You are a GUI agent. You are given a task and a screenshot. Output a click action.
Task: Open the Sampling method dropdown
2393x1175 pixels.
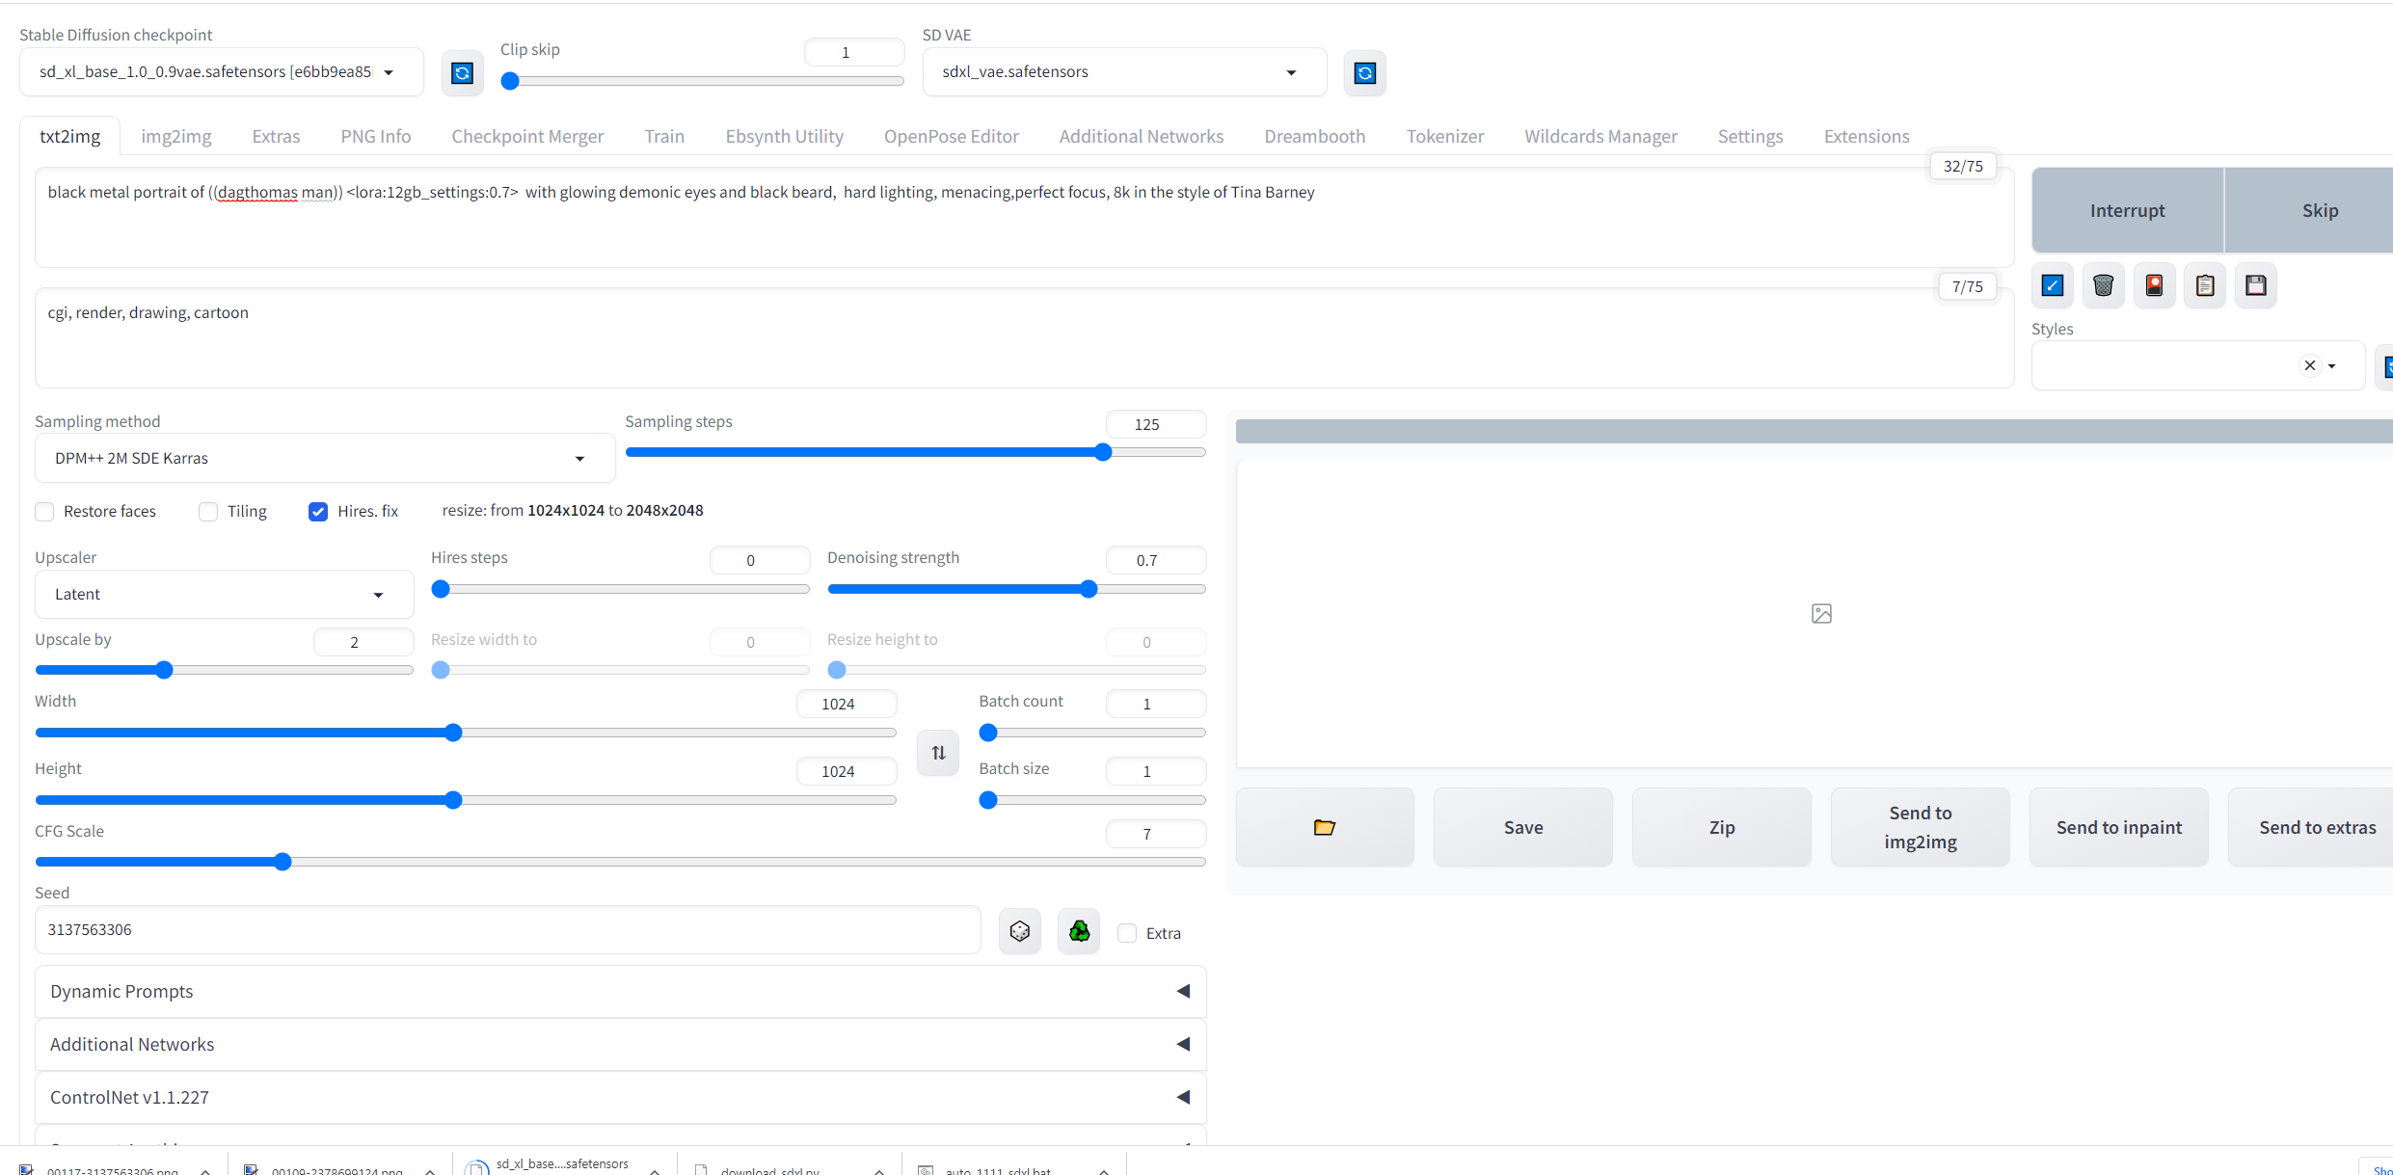pyautogui.click(x=325, y=458)
